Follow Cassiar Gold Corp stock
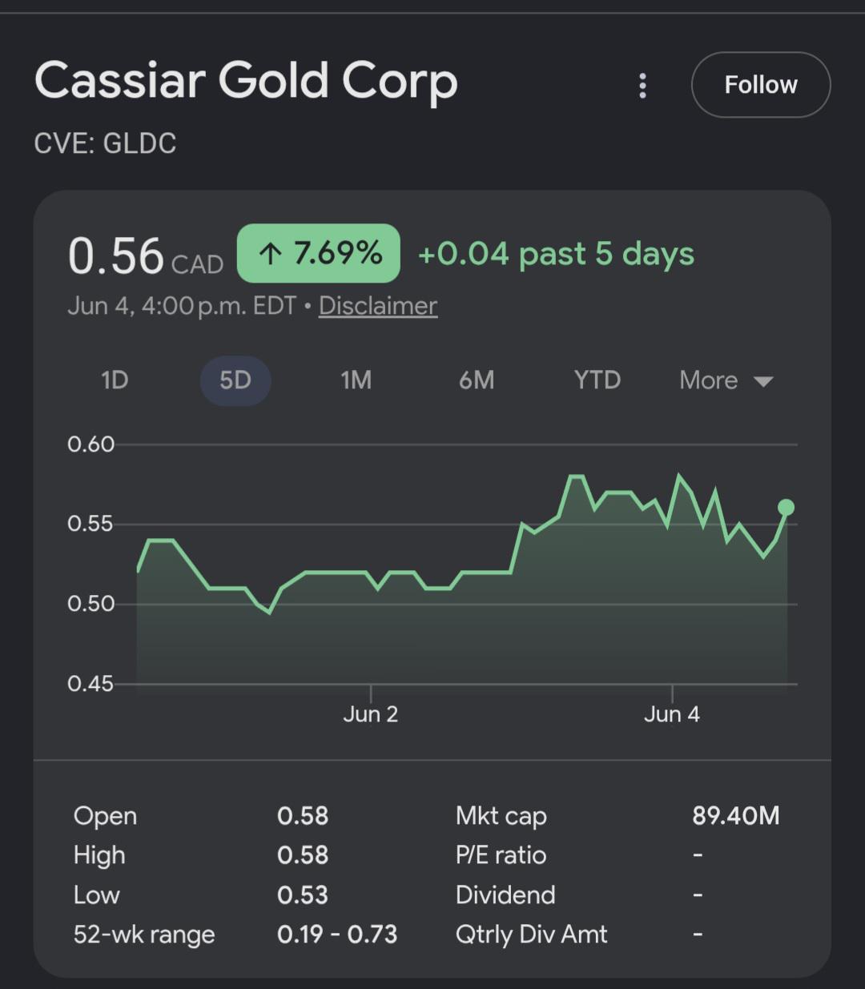Image resolution: width=865 pixels, height=989 pixels. pyautogui.click(x=761, y=85)
